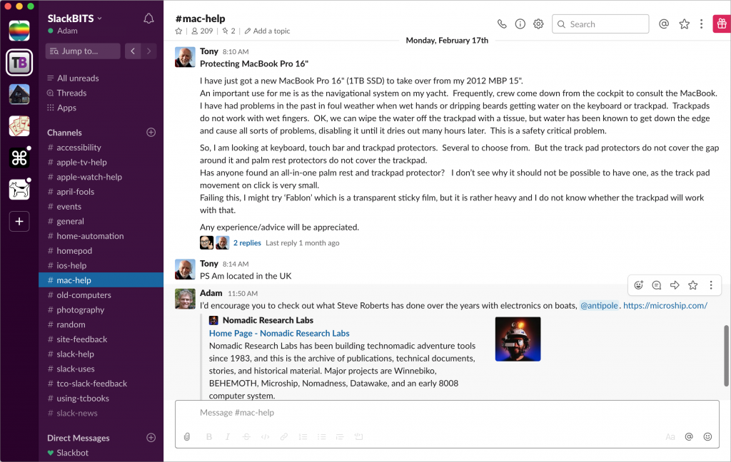Reply in thread using the speech bubble icon
The image size is (731, 462).
[657, 285]
